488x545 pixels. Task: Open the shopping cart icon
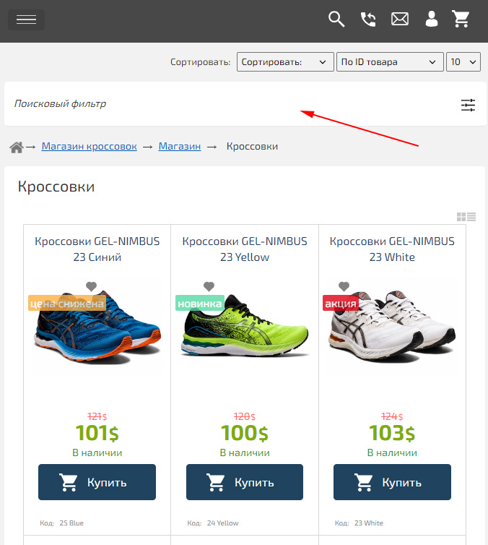[x=461, y=20]
